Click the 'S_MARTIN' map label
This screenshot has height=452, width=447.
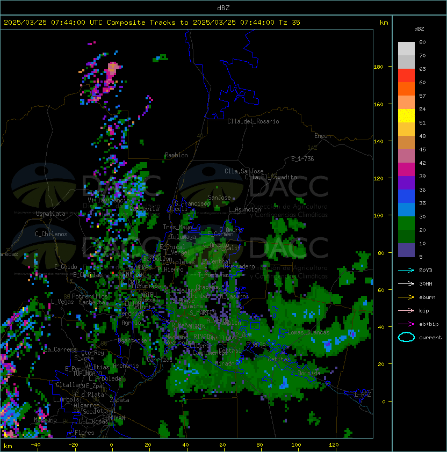pyautogui.click(x=203, y=313)
